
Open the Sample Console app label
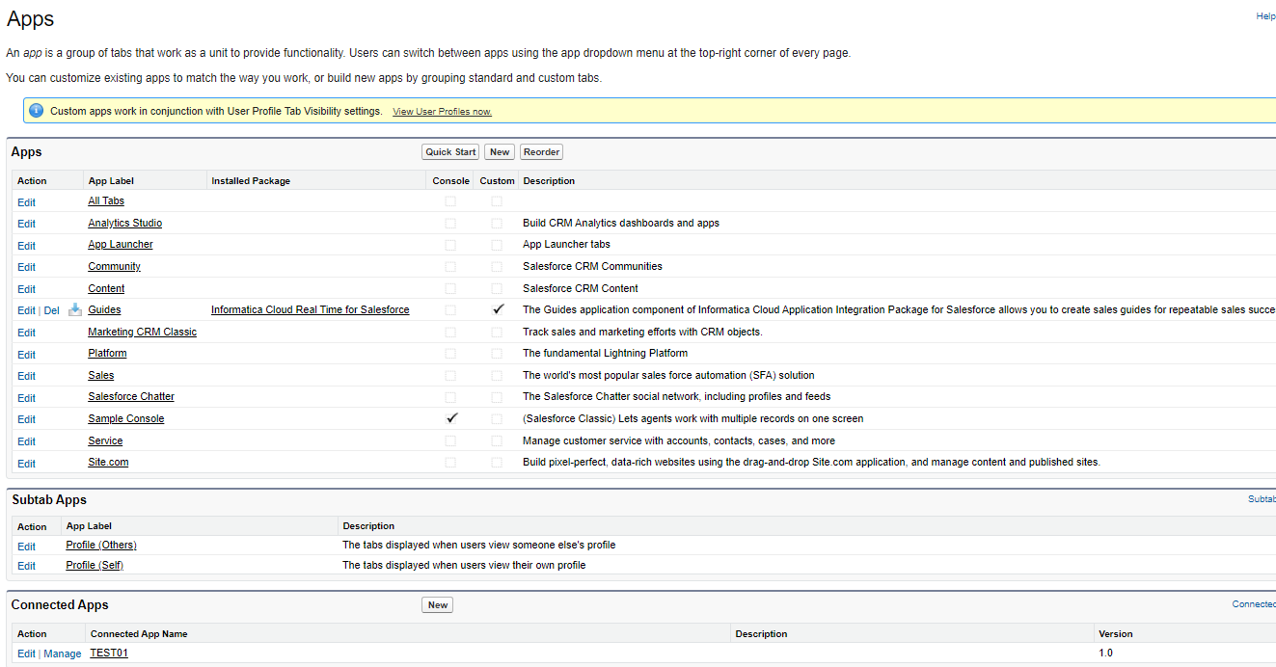coord(126,418)
